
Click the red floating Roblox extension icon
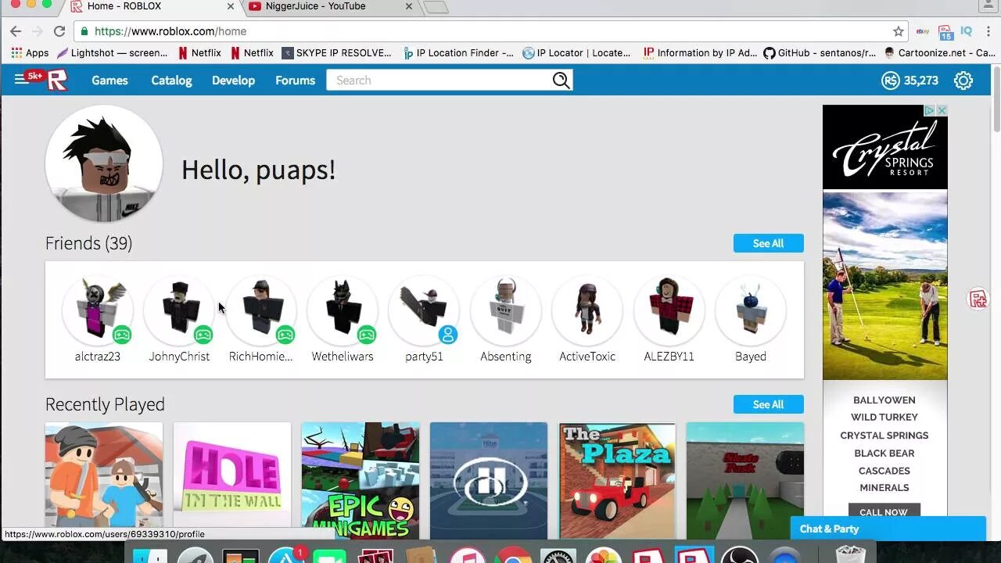pyautogui.click(x=978, y=299)
